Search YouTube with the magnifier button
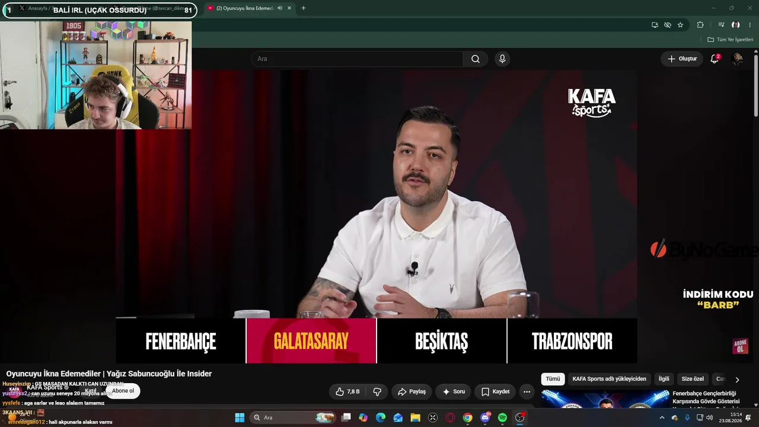 pos(476,59)
